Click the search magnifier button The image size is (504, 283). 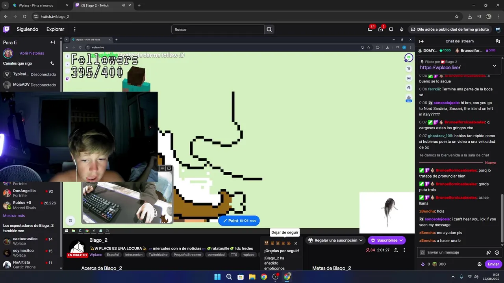(269, 29)
